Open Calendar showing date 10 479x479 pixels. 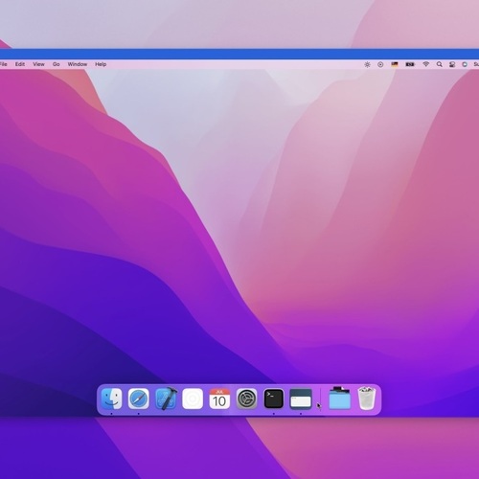click(219, 399)
